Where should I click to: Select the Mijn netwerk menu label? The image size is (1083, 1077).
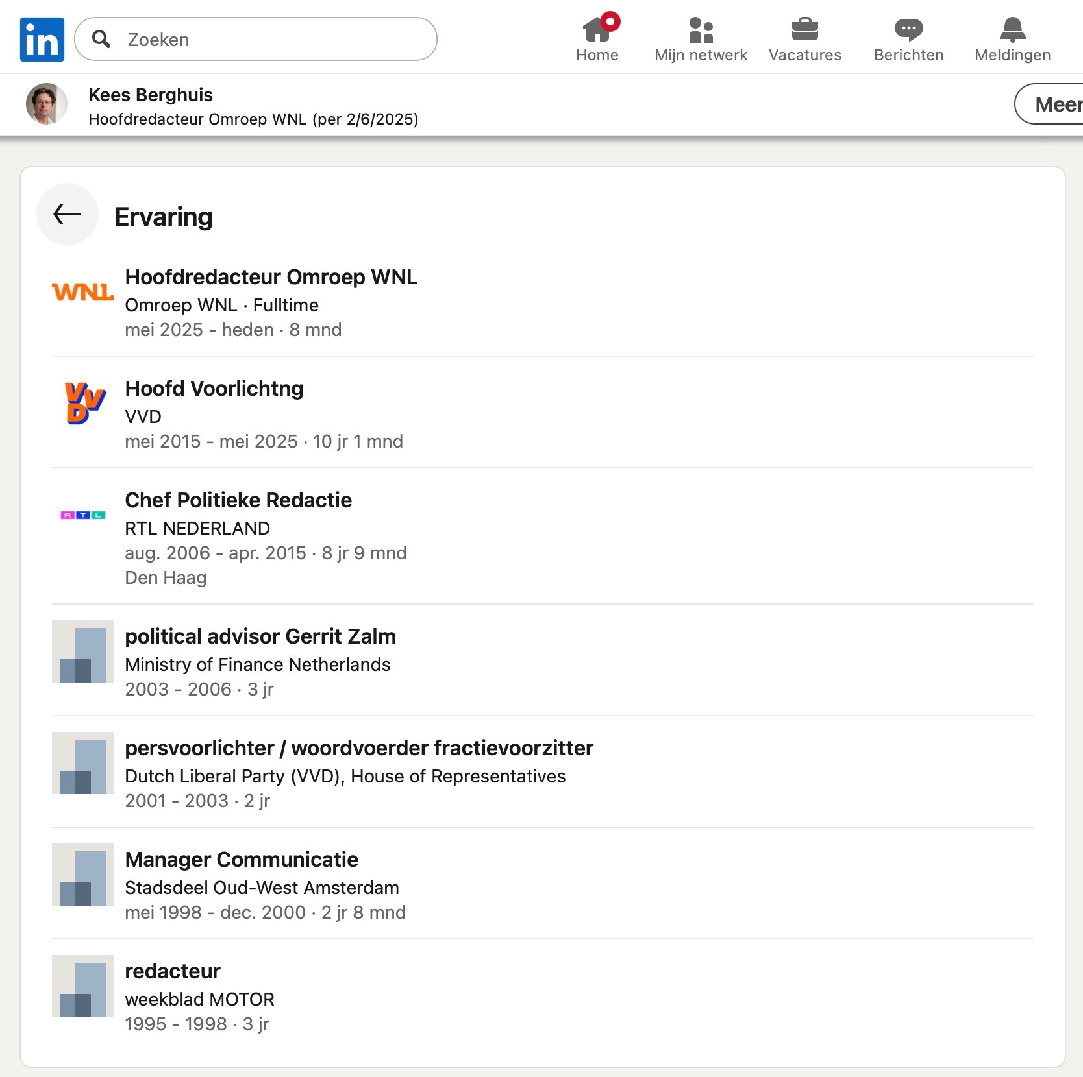tap(701, 55)
